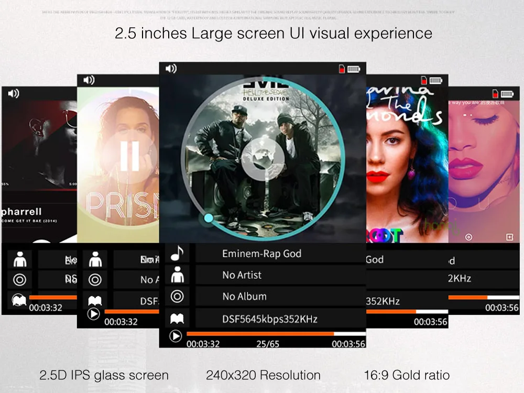Screen dimensions: 524x393
Task: Click the disc icon on the Pharrell screen
Action: pos(20,280)
